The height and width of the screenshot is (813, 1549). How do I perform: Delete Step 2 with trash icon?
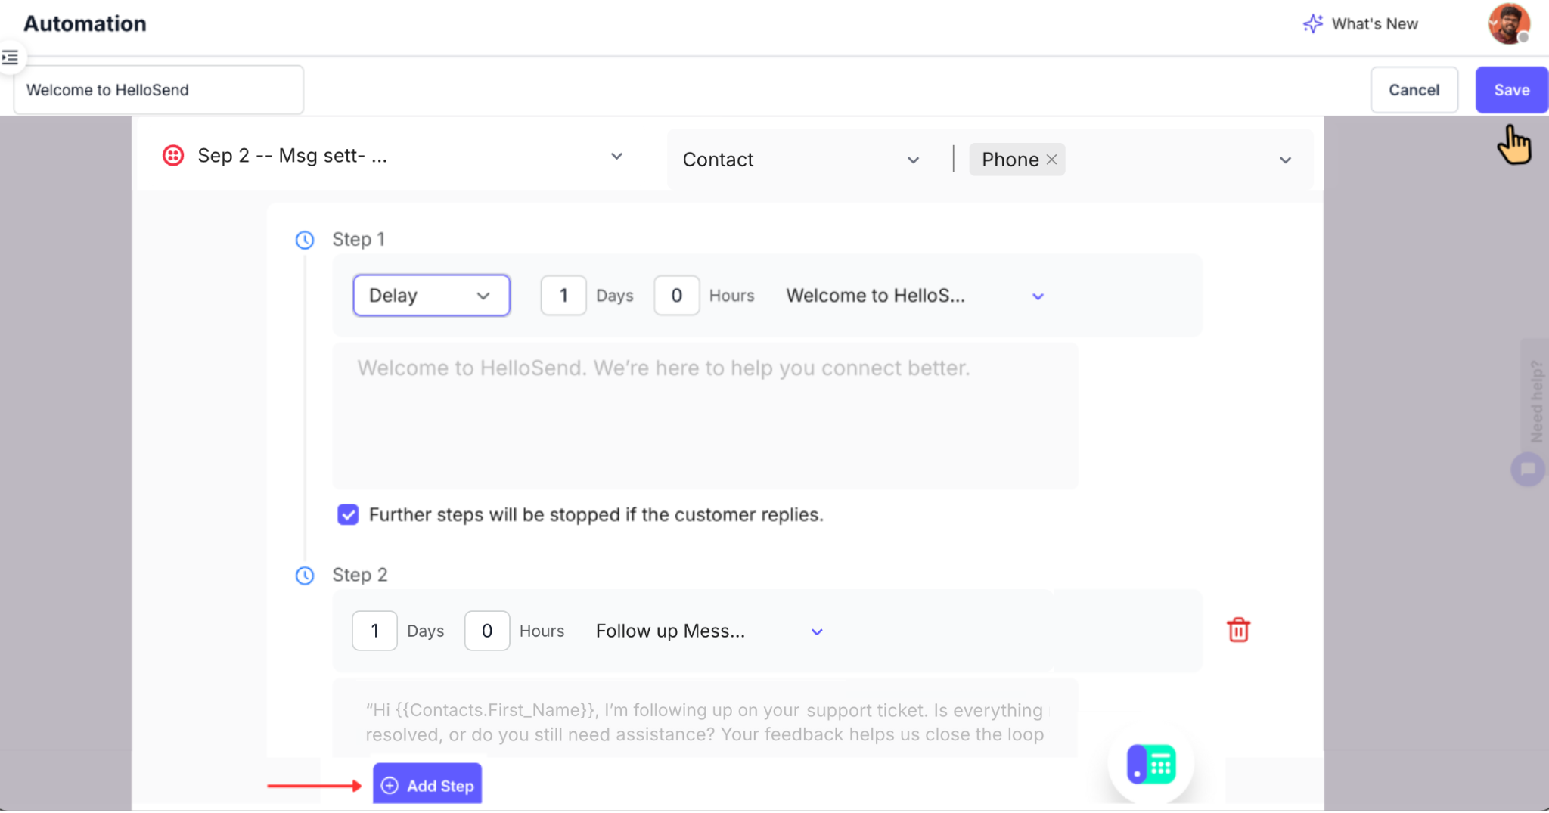point(1238,630)
